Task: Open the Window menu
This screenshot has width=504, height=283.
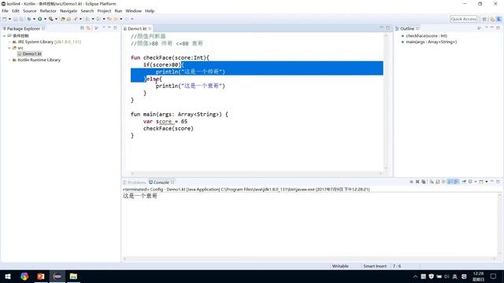Action: pos(133,11)
